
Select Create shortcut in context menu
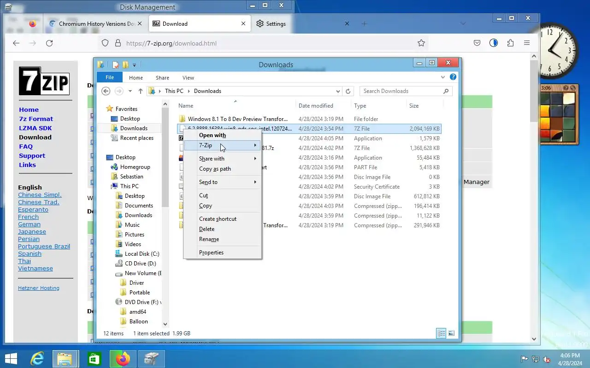[218, 219]
